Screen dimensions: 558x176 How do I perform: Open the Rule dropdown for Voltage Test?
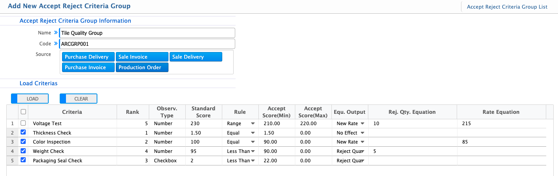coord(252,124)
